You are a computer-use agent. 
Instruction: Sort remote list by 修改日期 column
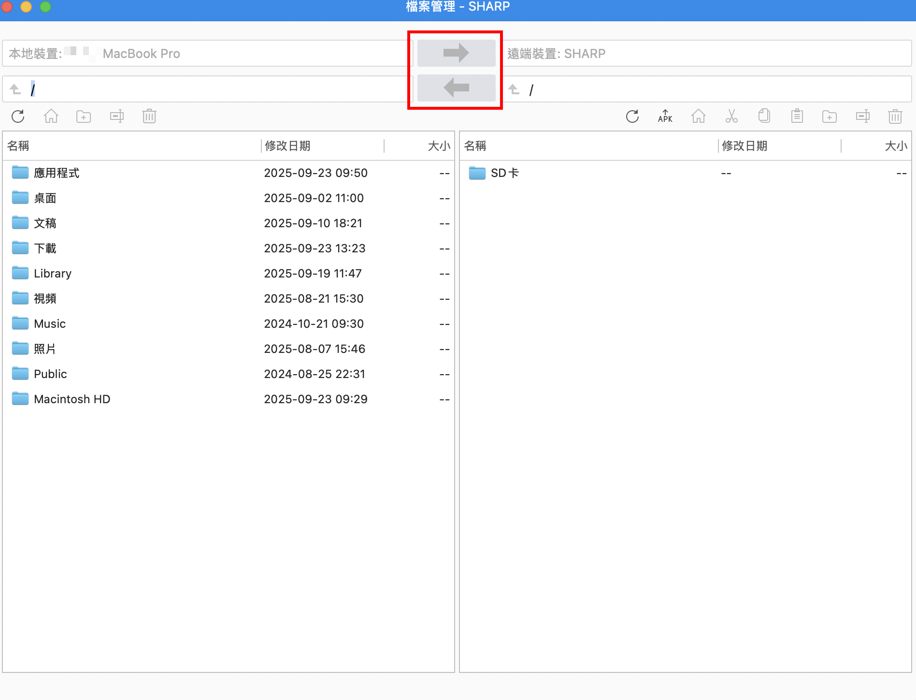point(780,146)
